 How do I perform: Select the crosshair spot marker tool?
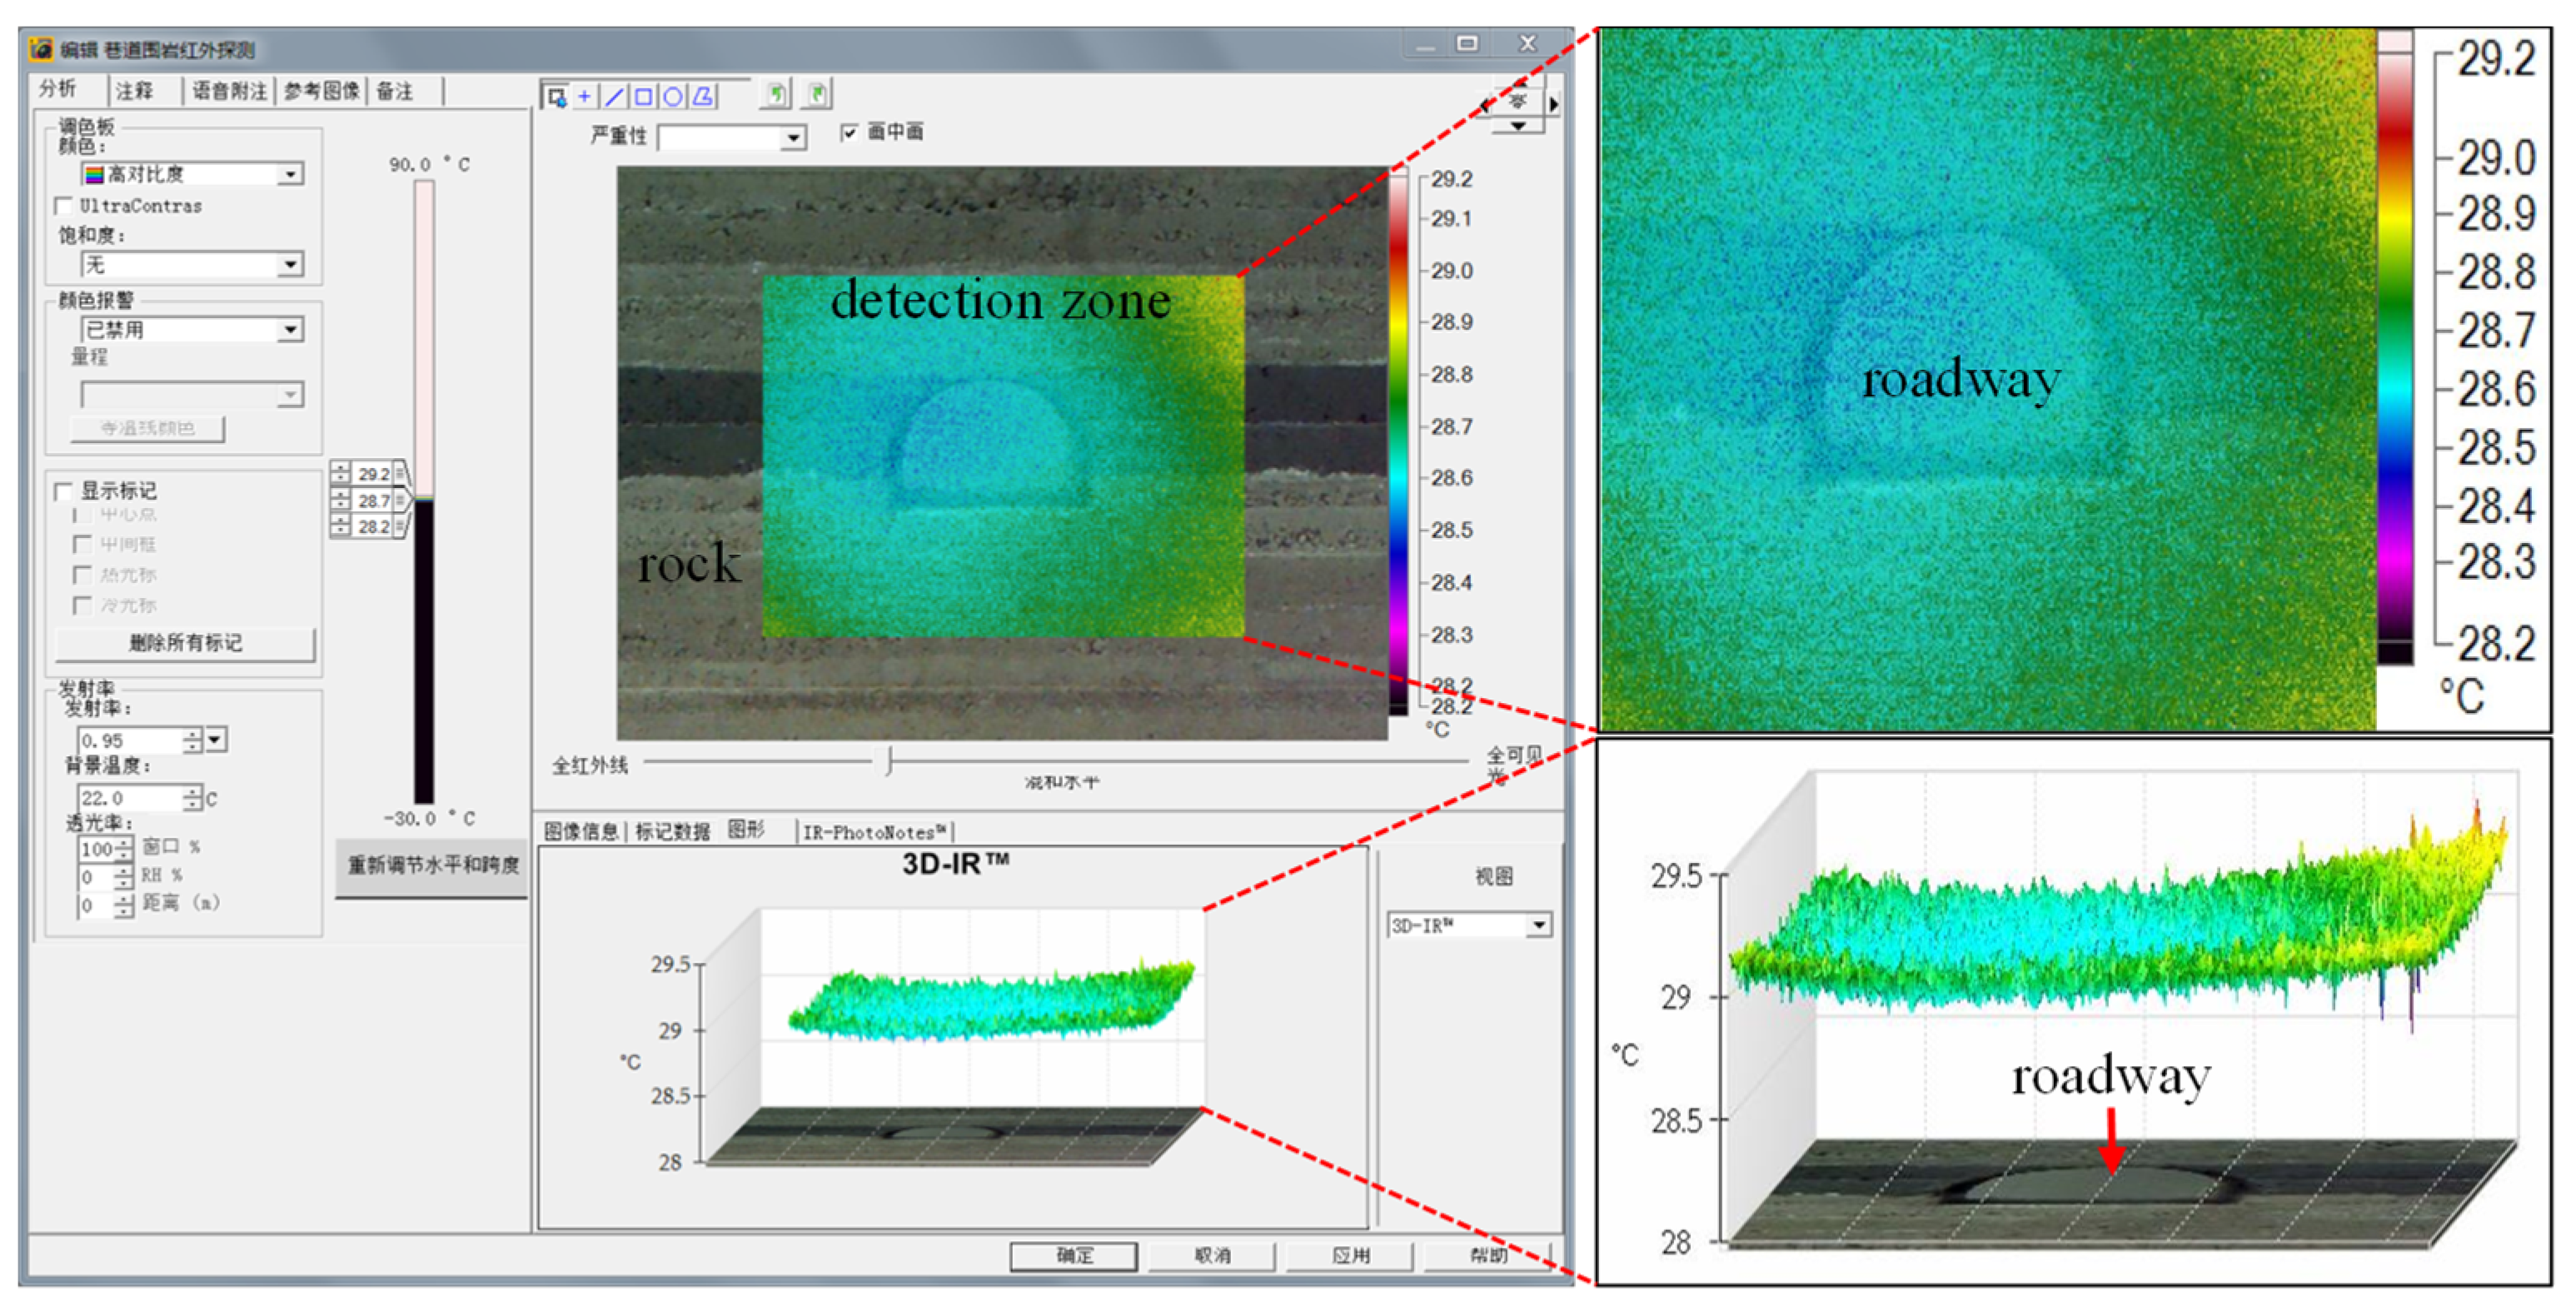pos(585,96)
